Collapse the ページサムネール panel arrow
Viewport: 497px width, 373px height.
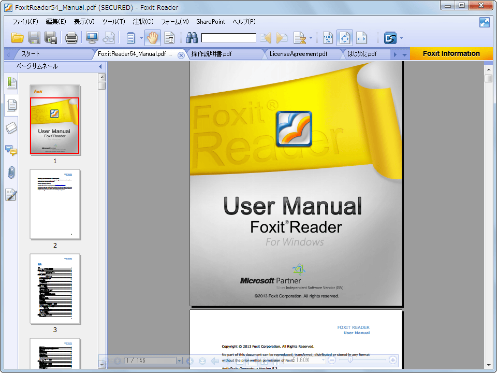[100, 66]
